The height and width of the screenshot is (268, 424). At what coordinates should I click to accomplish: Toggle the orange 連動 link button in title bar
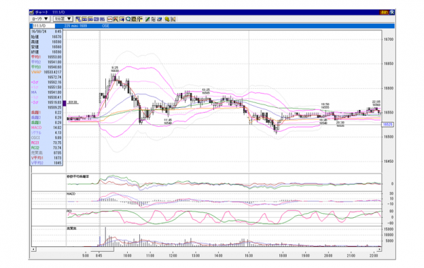click(x=384, y=12)
